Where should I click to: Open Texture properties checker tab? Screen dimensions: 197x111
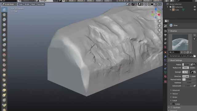[x=165, y=82]
